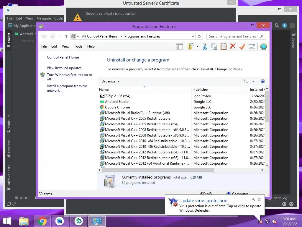Viewport: 302px width, 227px height.
Task: Click the orange checkmark Properties icon
Action: [x=242, y=46]
